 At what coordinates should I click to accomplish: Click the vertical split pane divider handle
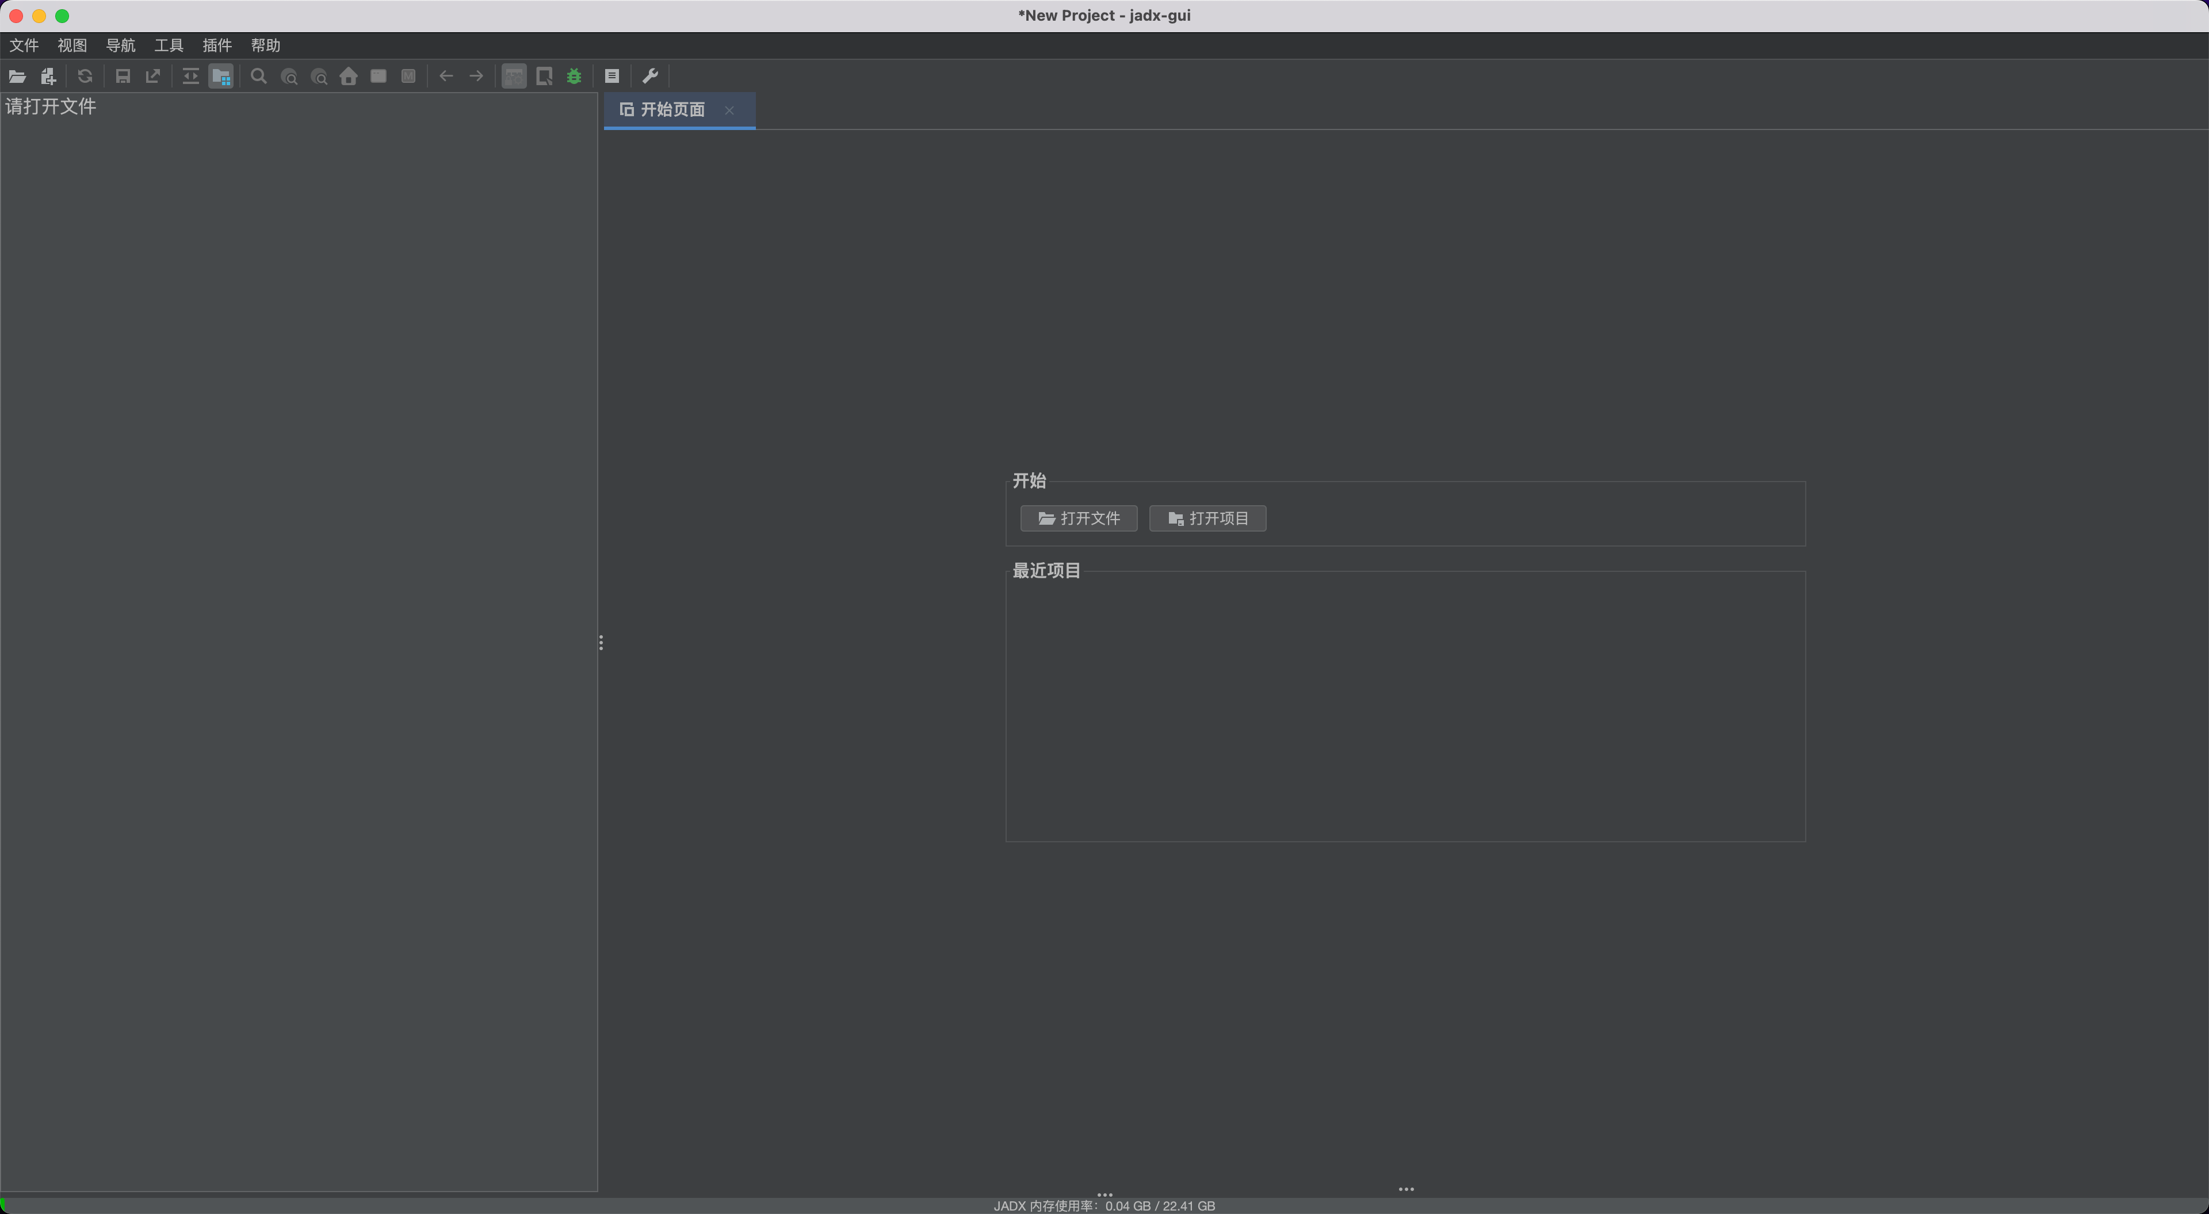601,643
